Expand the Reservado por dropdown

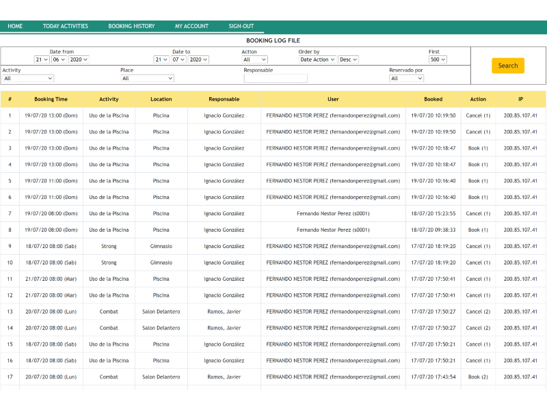click(x=407, y=79)
